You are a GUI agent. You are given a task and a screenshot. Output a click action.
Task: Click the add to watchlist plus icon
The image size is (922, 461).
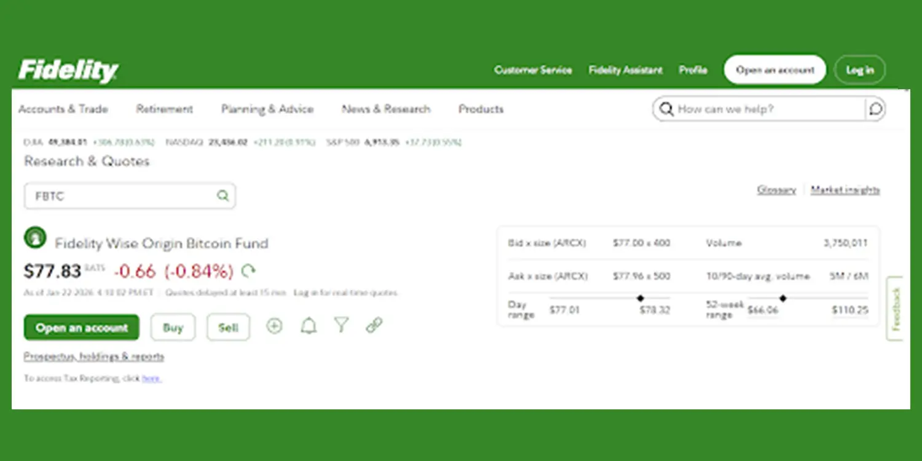click(274, 326)
